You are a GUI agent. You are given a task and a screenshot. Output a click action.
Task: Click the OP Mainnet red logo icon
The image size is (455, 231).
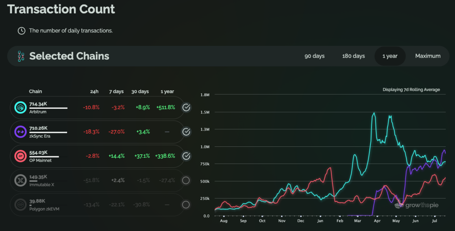coord(20,156)
